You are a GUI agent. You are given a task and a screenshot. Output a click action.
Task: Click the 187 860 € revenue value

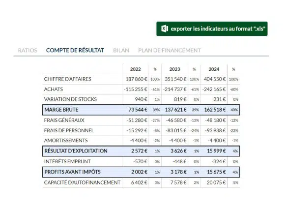137,79
